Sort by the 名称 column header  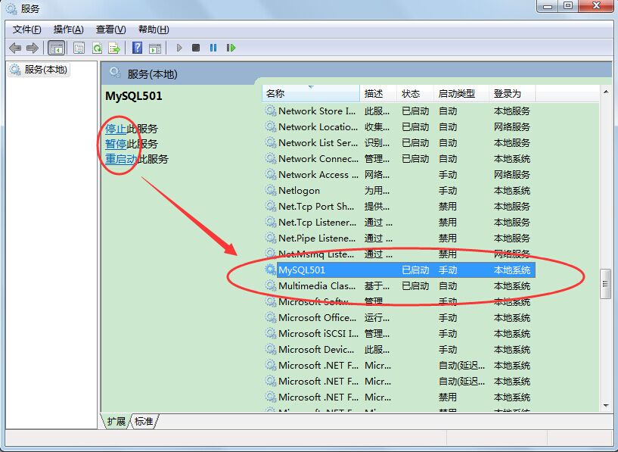coord(311,93)
